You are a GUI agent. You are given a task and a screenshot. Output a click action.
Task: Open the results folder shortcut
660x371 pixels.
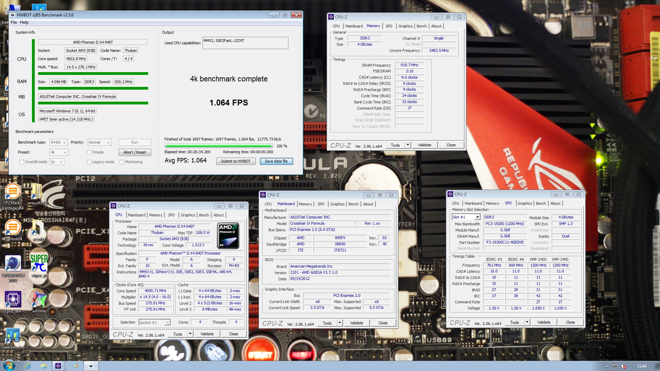(x=38, y=230)
